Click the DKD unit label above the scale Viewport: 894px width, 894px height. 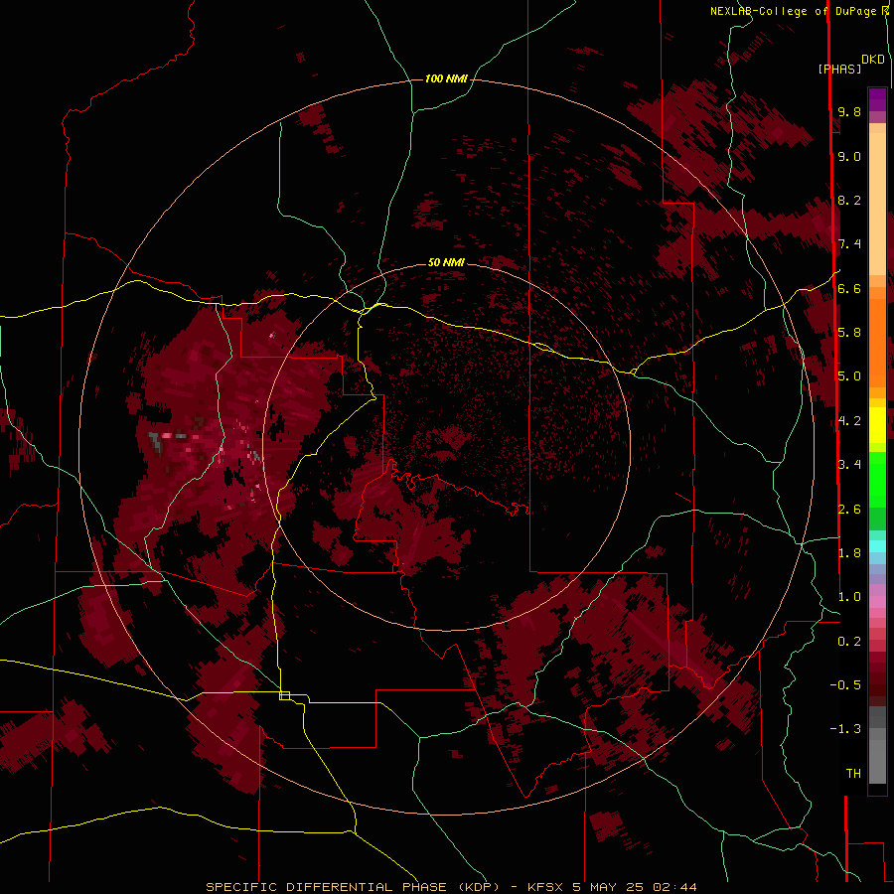[x=873, y=60]
